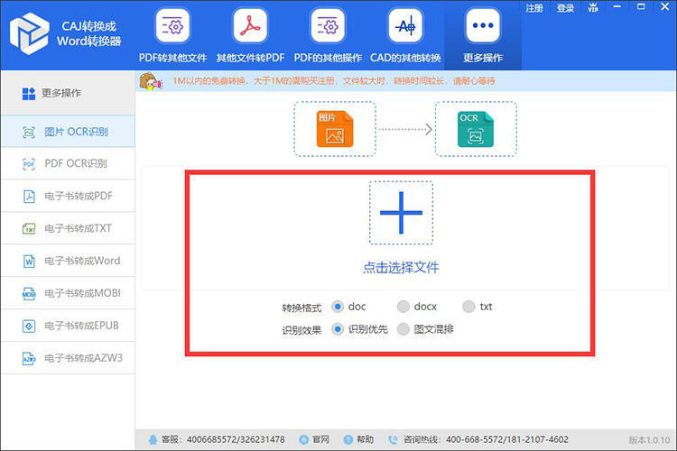The image size is (677, 451).
Task: Click hotline 400-668-5572/181-2107-4602 text
Action: [x=507, y=439]
